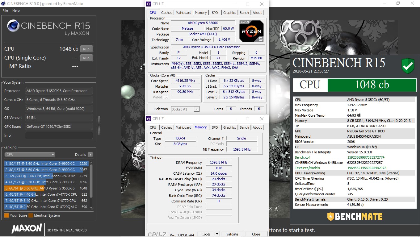This screenshot has width=420, height=237.
Task: Click the CPU-Z title icon in upper window
Action: coord(149,4)
